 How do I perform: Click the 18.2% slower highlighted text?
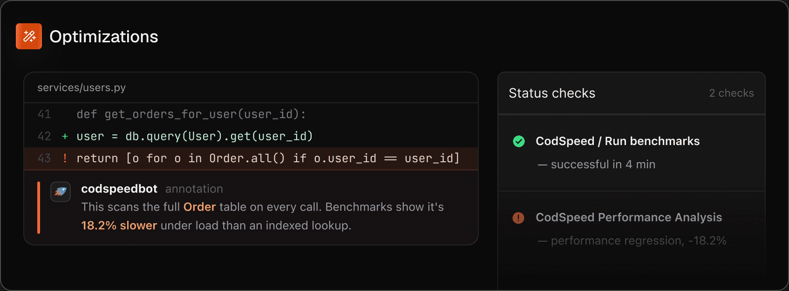(x=119, y=225)
